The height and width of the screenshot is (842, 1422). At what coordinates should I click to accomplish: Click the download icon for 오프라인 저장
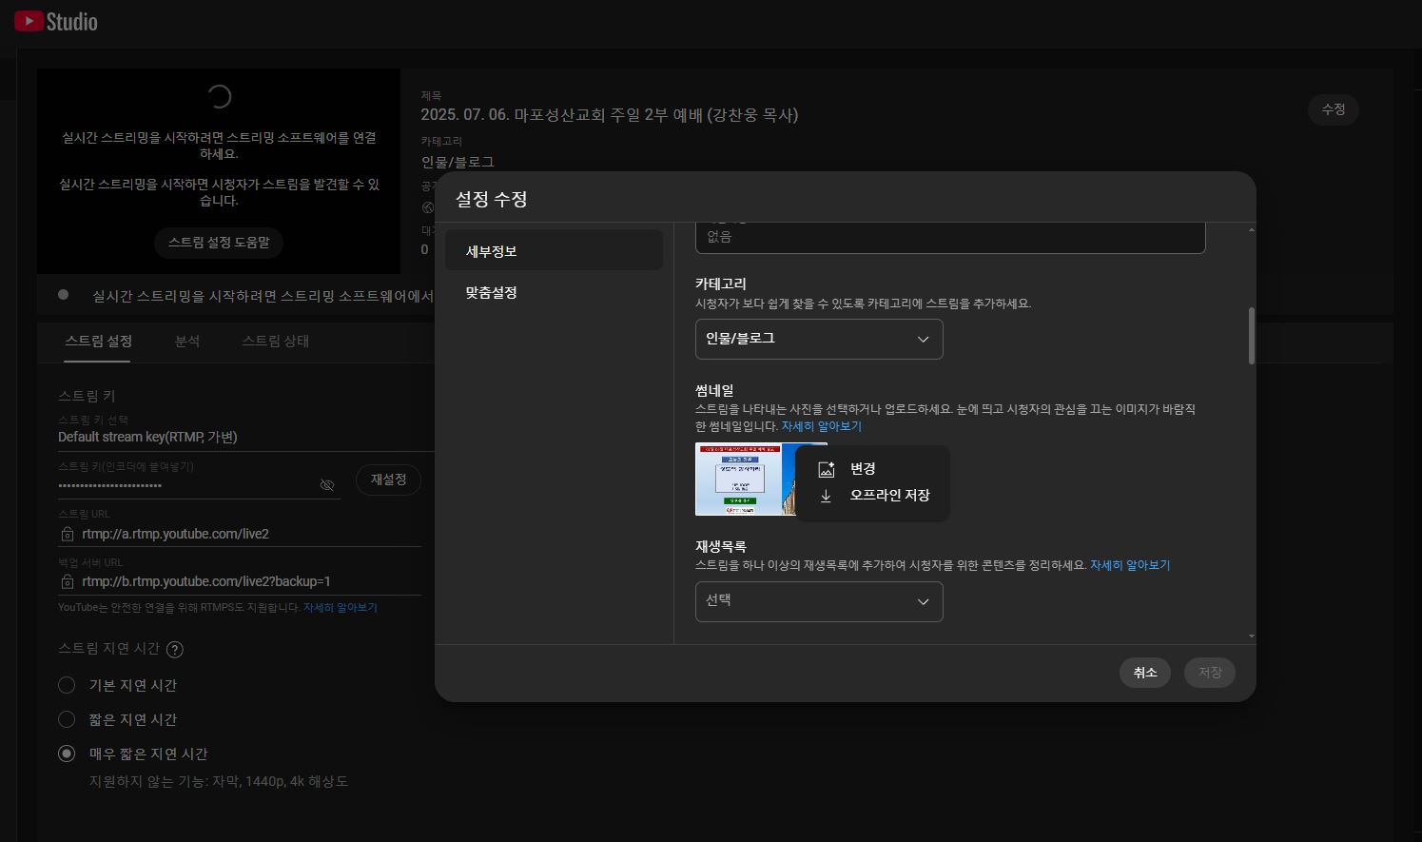827,496
